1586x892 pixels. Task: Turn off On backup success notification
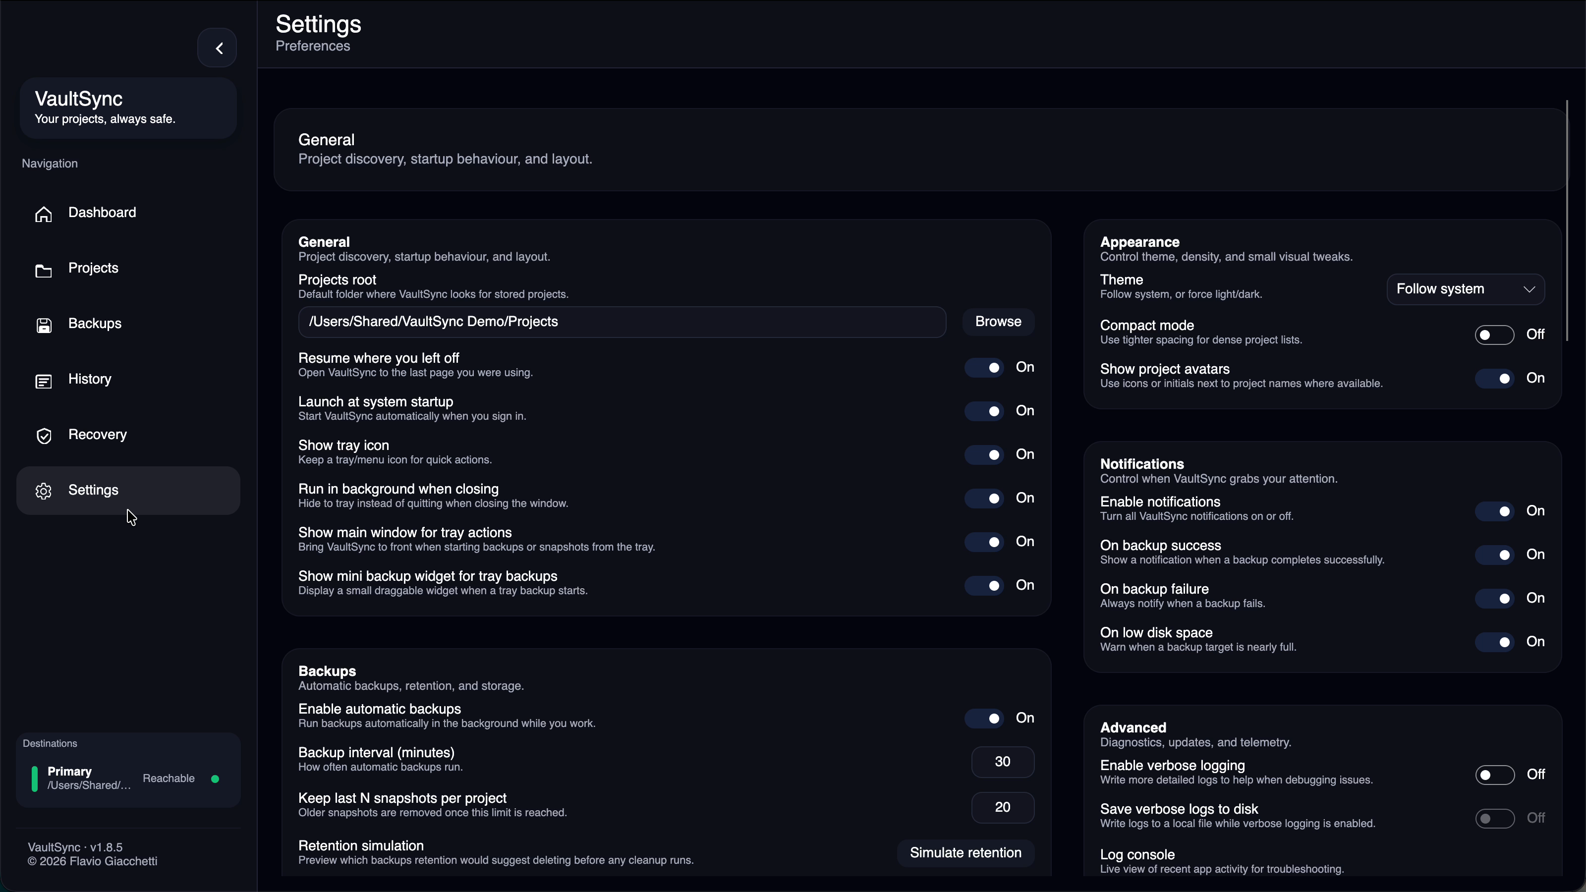1494,555
